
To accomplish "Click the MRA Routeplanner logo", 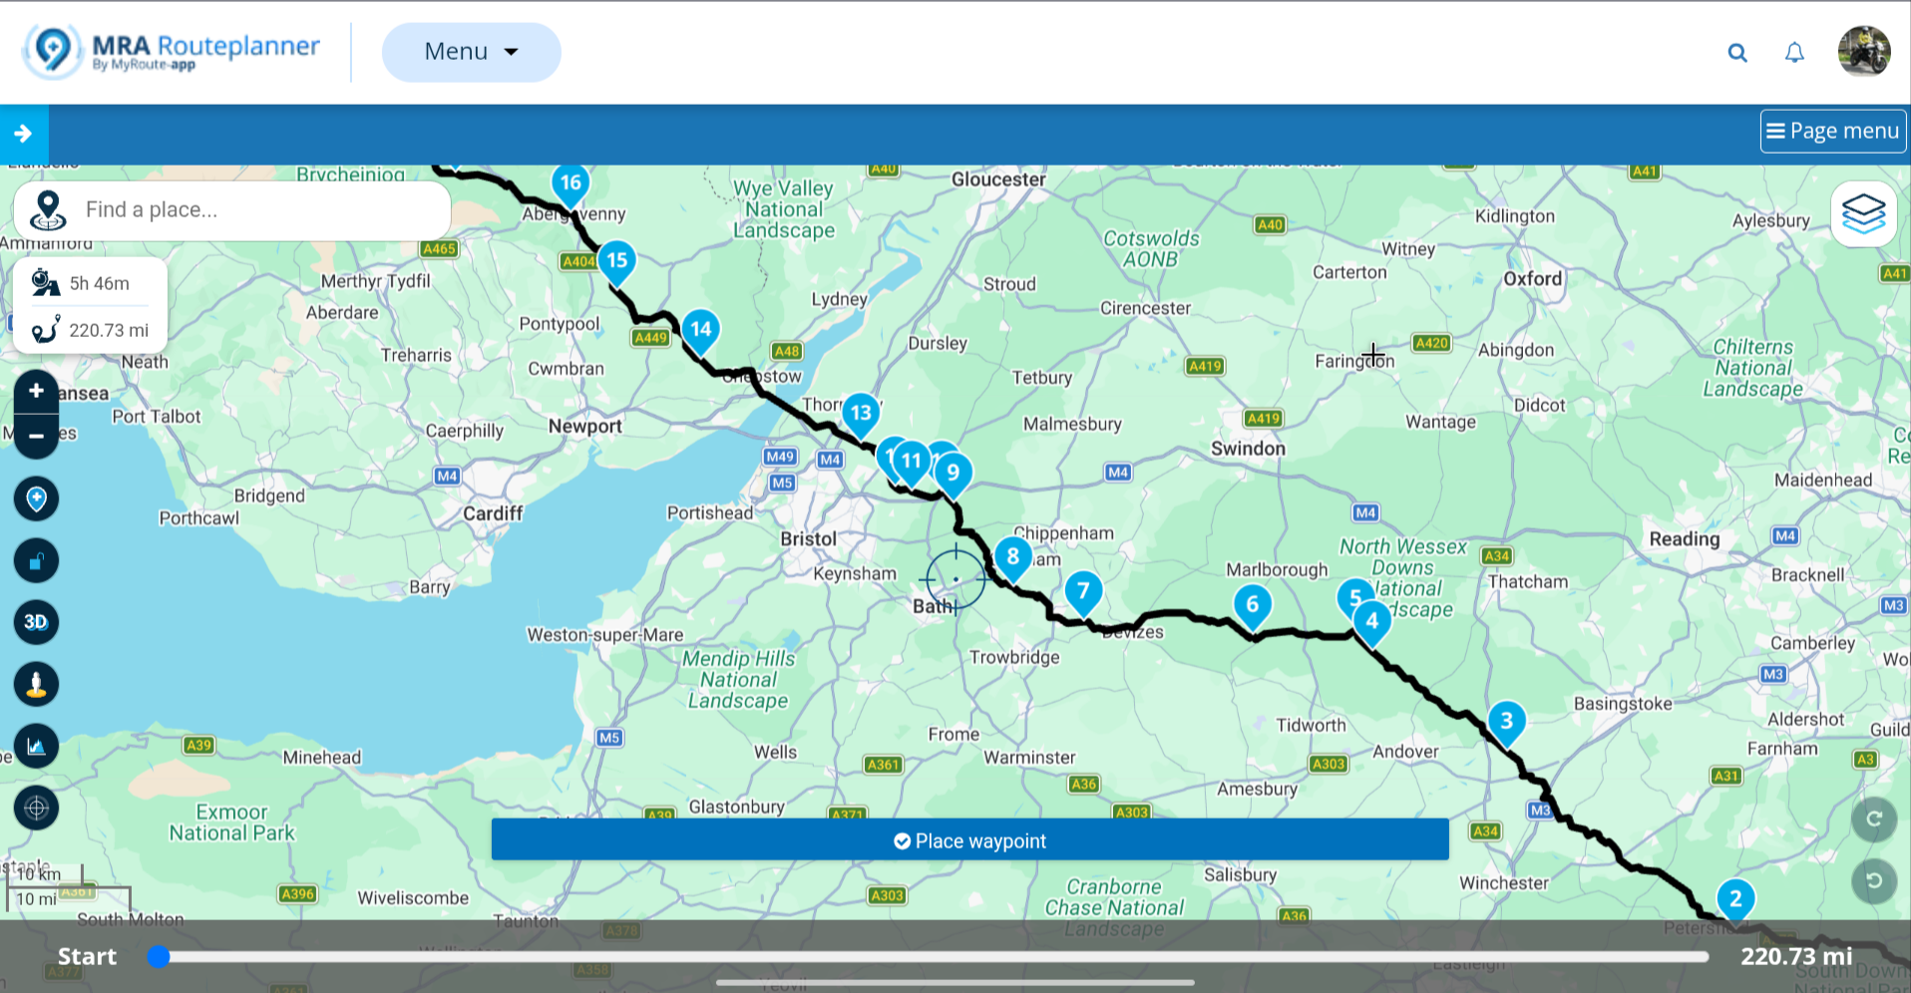I will (173, 51).
